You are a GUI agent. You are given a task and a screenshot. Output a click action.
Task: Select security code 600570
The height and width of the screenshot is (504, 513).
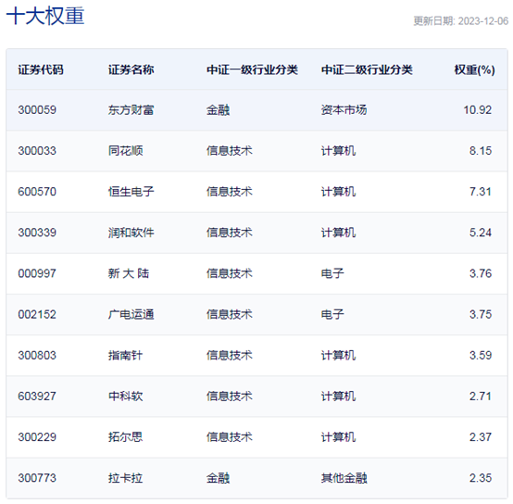click(x=37, y=192)
